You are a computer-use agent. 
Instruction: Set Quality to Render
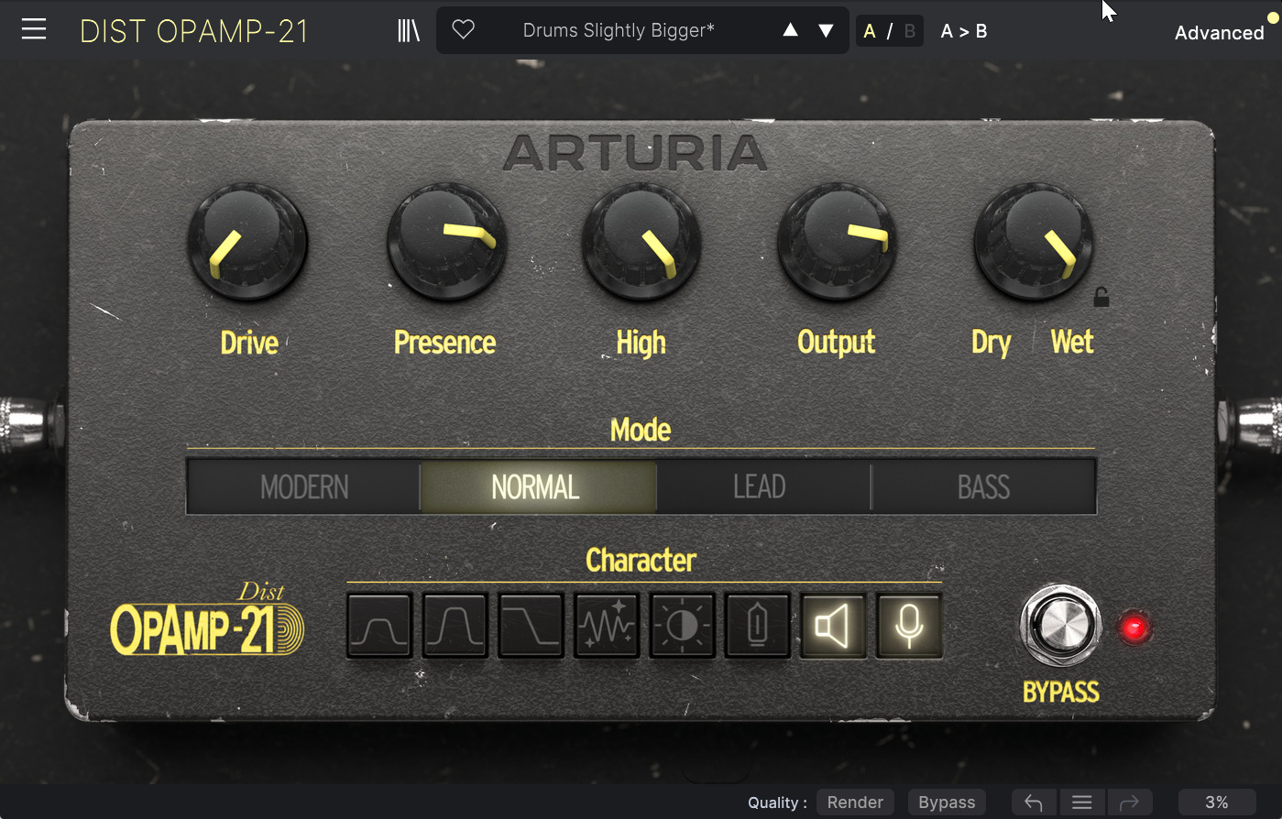tap(855, 803)
